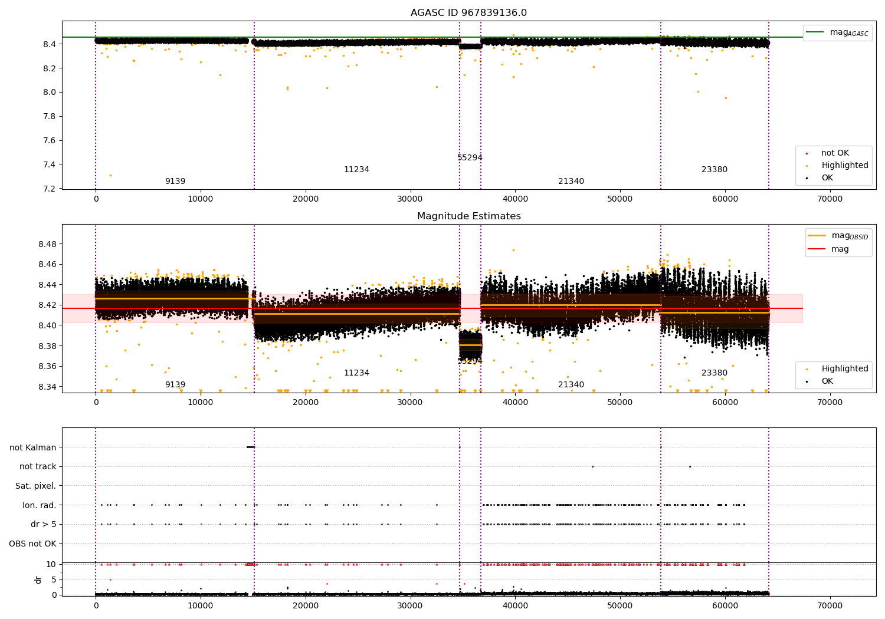This screenshot has width=885, height=619.
Task: Click the "8.46" y-axis tick label
Action: [x=47, y=265]
